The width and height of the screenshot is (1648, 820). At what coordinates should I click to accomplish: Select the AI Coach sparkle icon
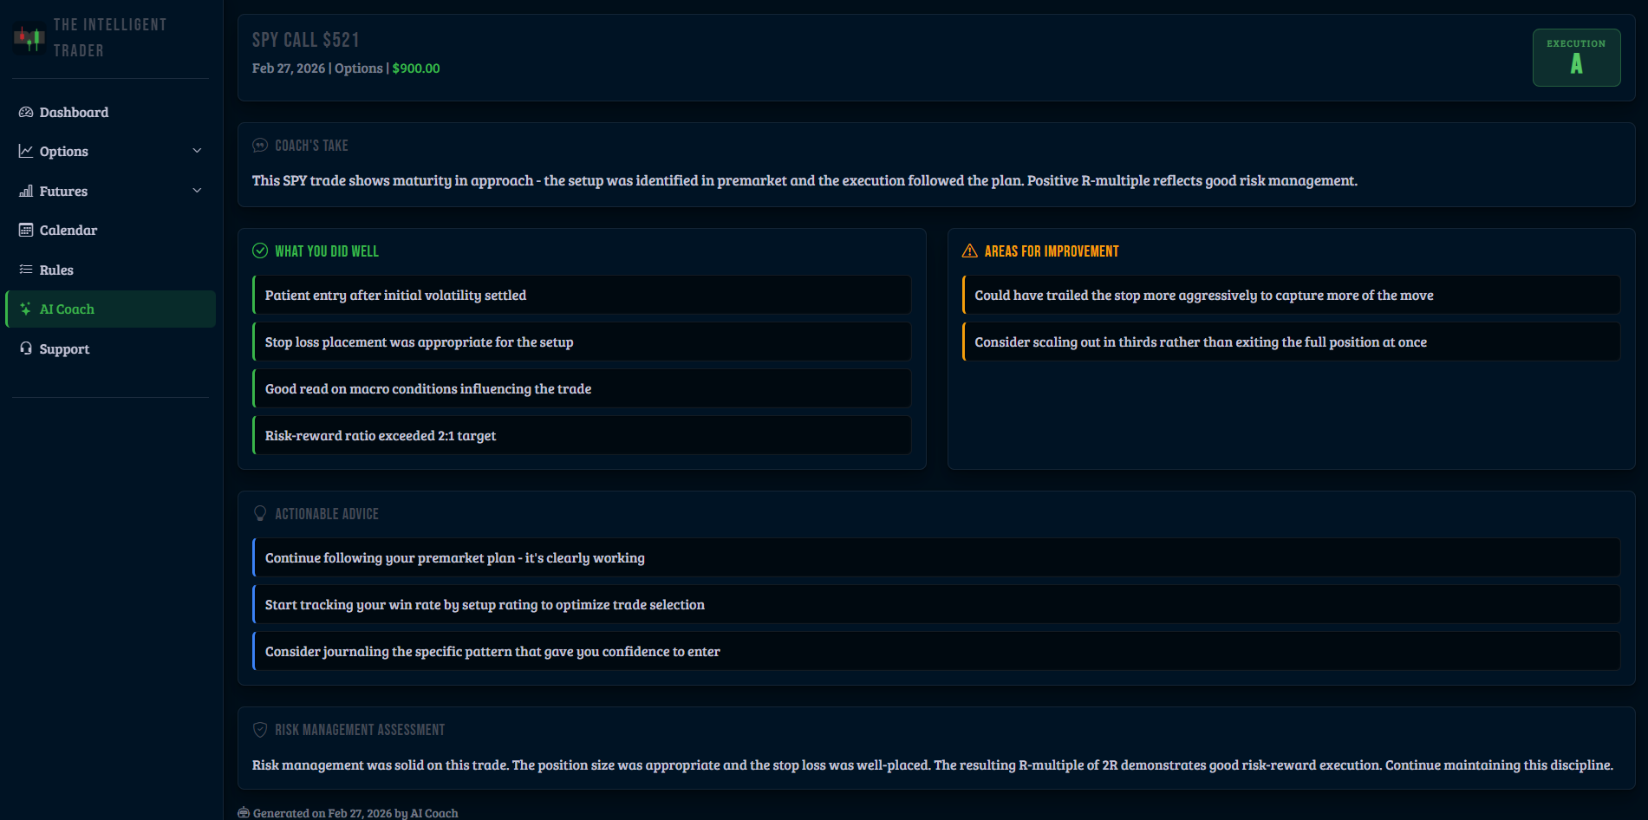pyautogui.click(x=26, y=309)
